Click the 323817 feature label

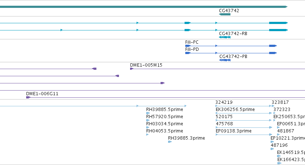pyautogui.click(x=280, y=102)
